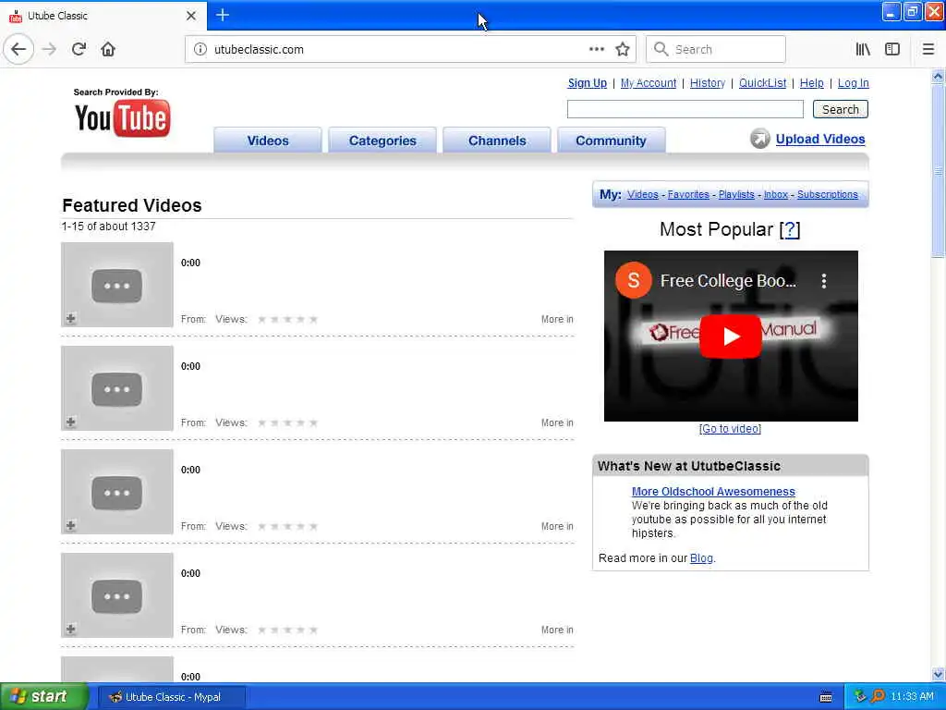This screenshot has height=710, width=946.
Task: Rate second featured video with its stars
Action: [x=288, y=423]
